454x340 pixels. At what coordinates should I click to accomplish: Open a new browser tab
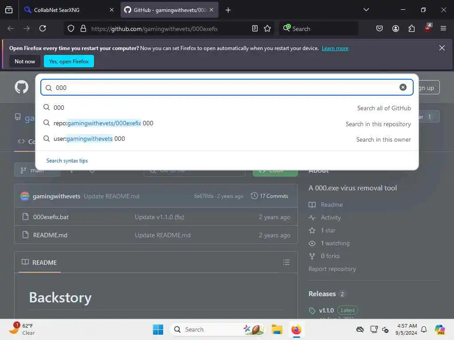click(228, 10)
